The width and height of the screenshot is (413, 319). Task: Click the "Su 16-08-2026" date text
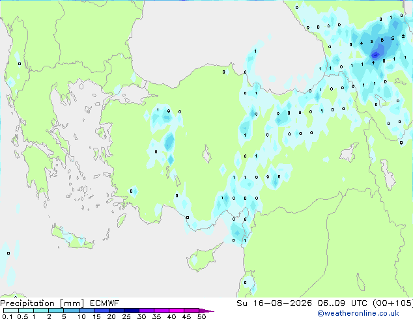pyautogui.click(x=274, y=303)
